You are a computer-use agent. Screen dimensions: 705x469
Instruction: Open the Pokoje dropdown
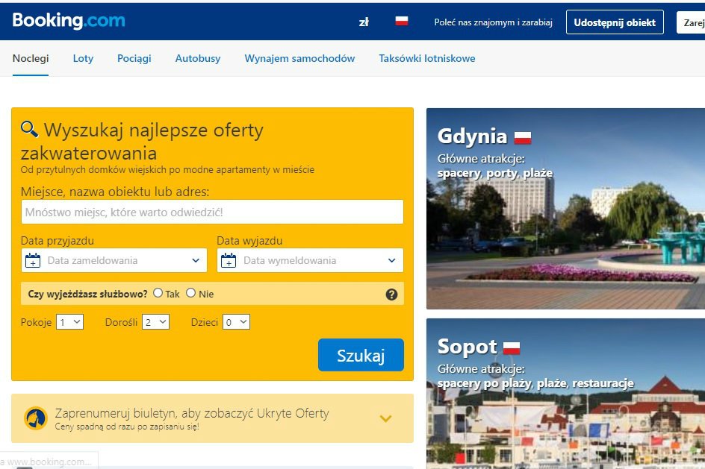[x=69, y=321]
